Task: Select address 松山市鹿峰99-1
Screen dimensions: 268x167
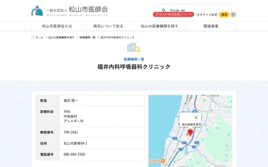Action: [75, 144]
